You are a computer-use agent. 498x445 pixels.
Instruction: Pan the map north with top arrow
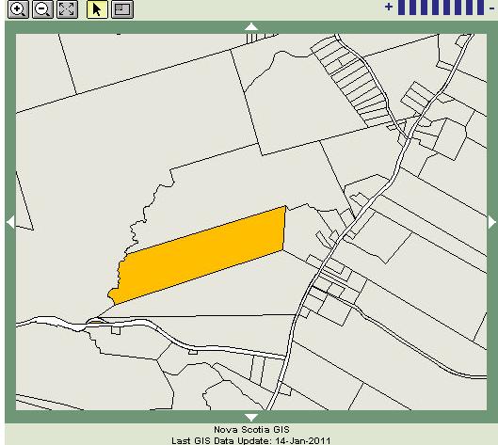(x=251, y=26)
